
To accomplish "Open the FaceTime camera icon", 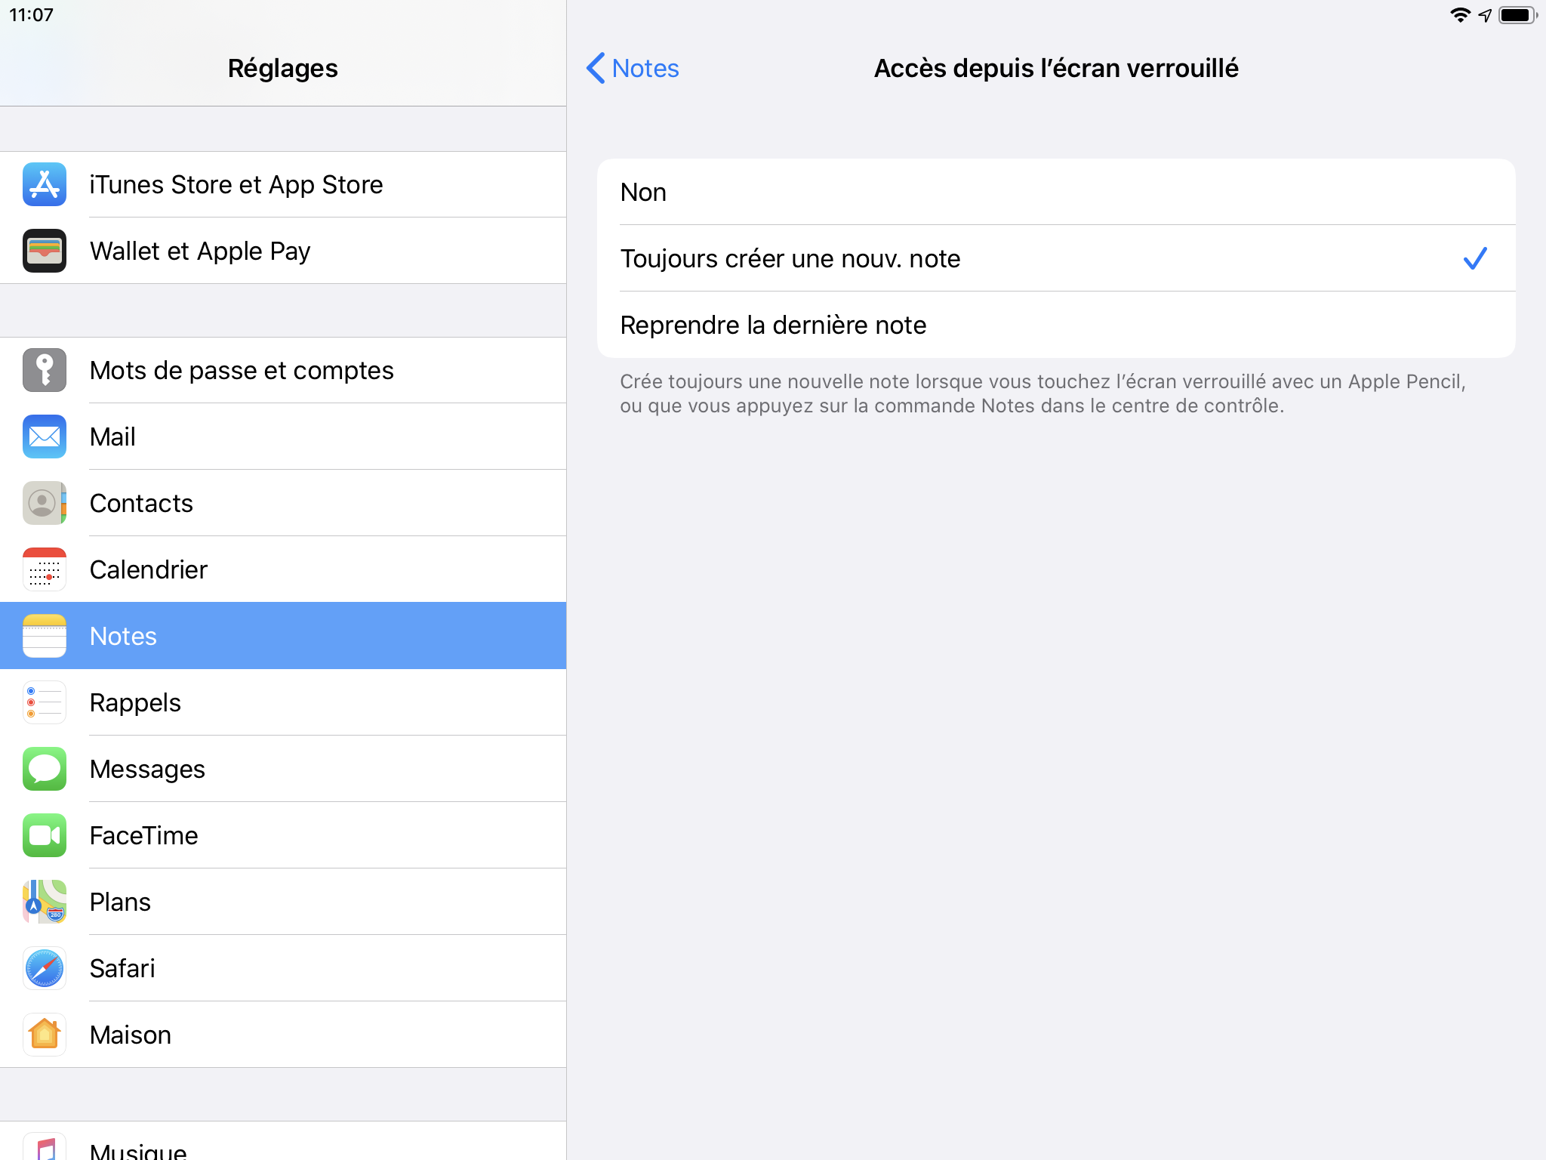I will tap(45, 835).
